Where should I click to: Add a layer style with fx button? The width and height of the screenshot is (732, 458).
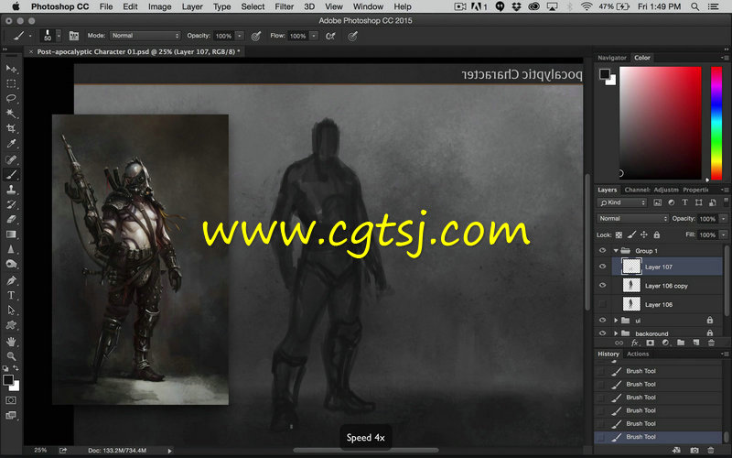[x=634, y=343]
